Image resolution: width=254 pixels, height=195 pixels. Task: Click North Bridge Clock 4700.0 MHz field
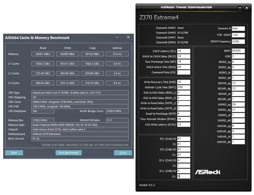click(117, 111)
